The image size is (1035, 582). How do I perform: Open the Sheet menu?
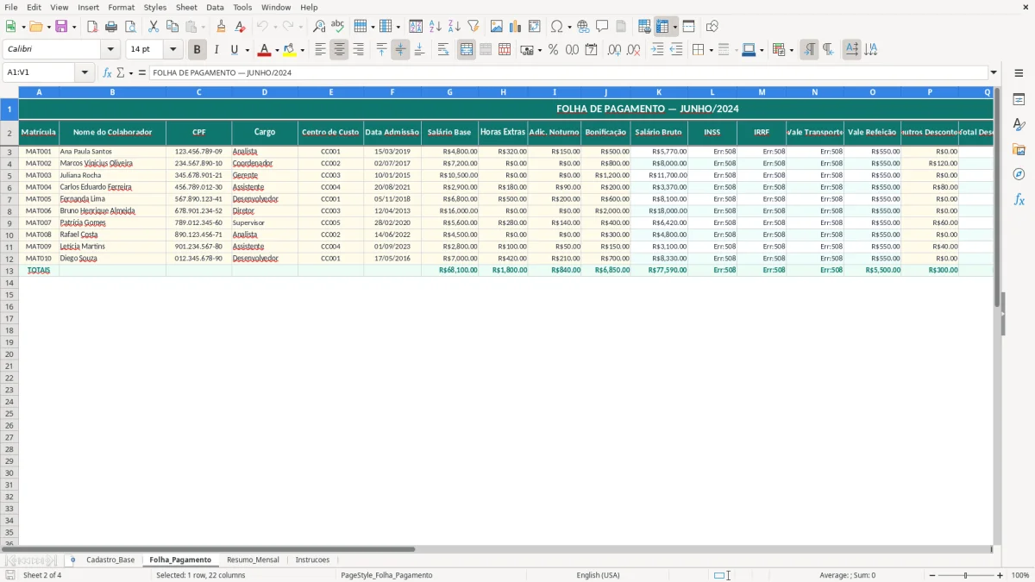click(x=186, y=7)
